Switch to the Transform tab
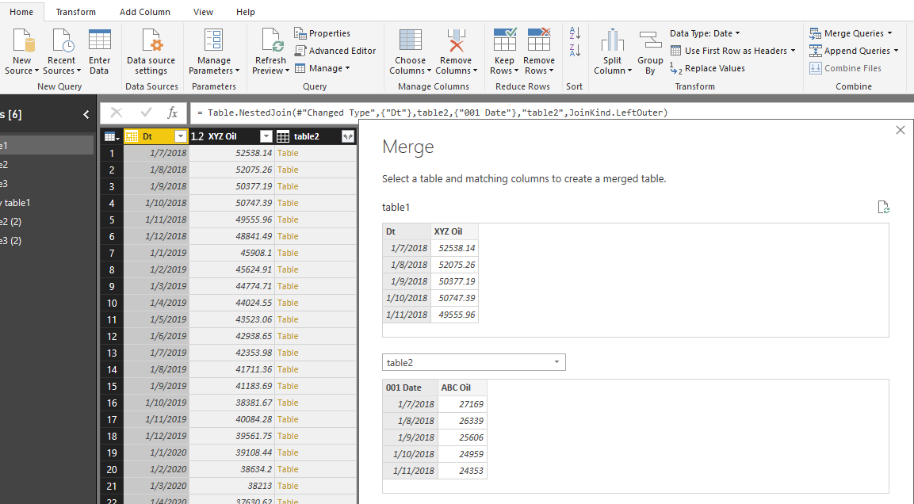 pos(76,12)
